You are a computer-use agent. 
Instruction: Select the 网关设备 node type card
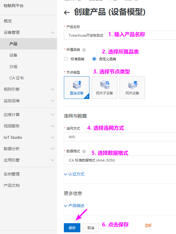(x=132, y=88)
